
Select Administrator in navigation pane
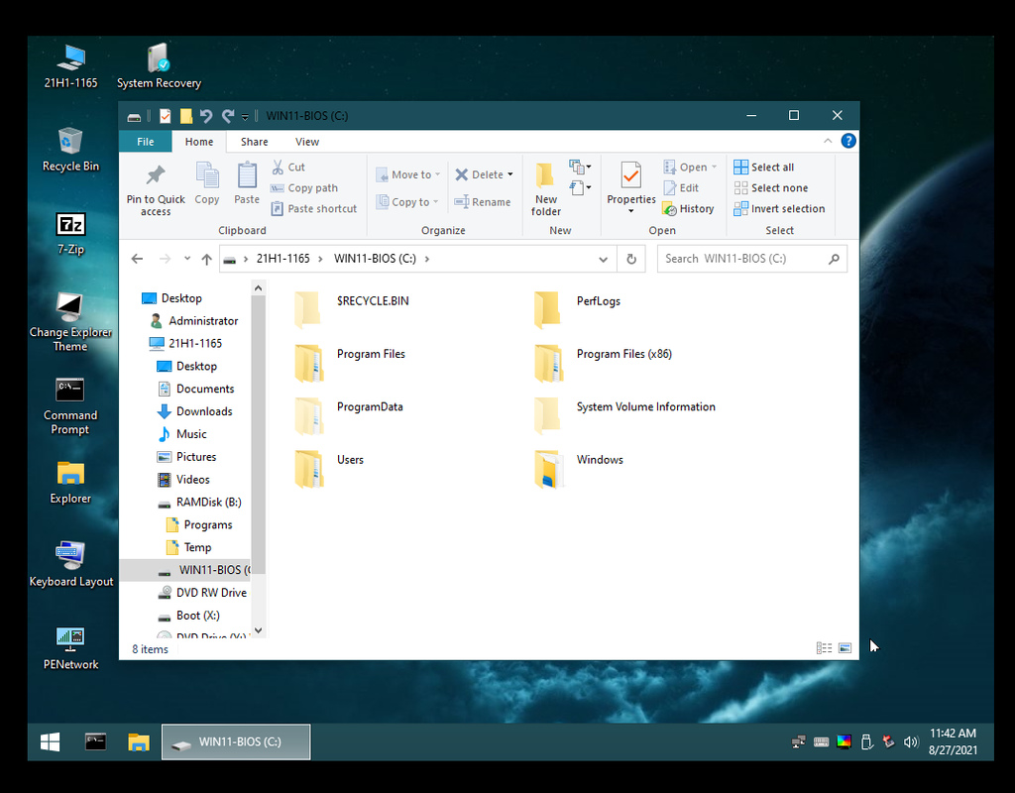coord(193,320)
